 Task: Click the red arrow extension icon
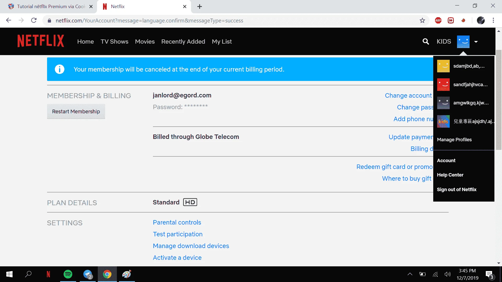[451, 20]
